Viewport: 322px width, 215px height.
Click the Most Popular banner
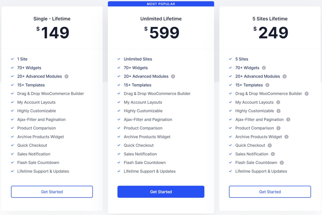(x=161, y=4)
